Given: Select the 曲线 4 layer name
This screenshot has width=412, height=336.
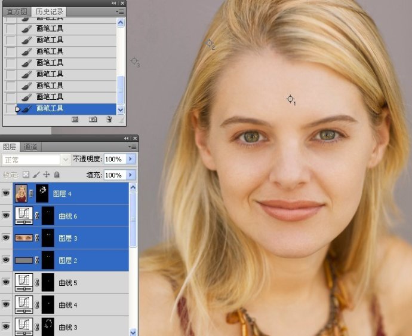Looking at the screenshot, I should click(68, 305).
